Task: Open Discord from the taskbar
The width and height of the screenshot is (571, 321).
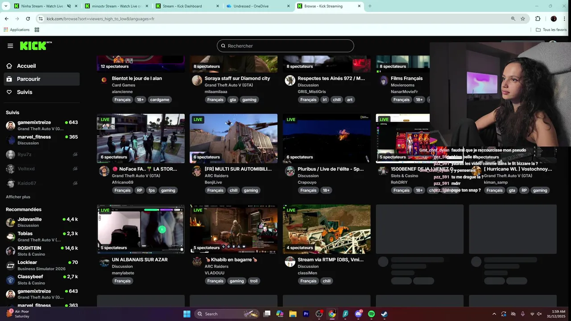Action: coord(358,314)
